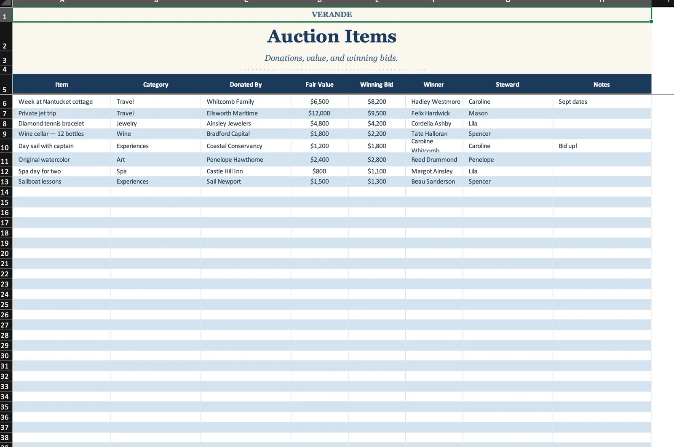Select cell 'Diamond tennis bracelet'
Screen dimensions: 674x447
pos(62,123)
